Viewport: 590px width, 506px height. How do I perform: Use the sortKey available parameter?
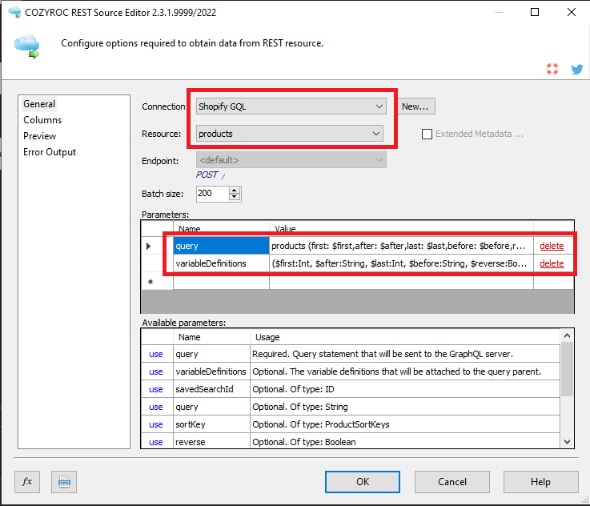pos(156,424)
